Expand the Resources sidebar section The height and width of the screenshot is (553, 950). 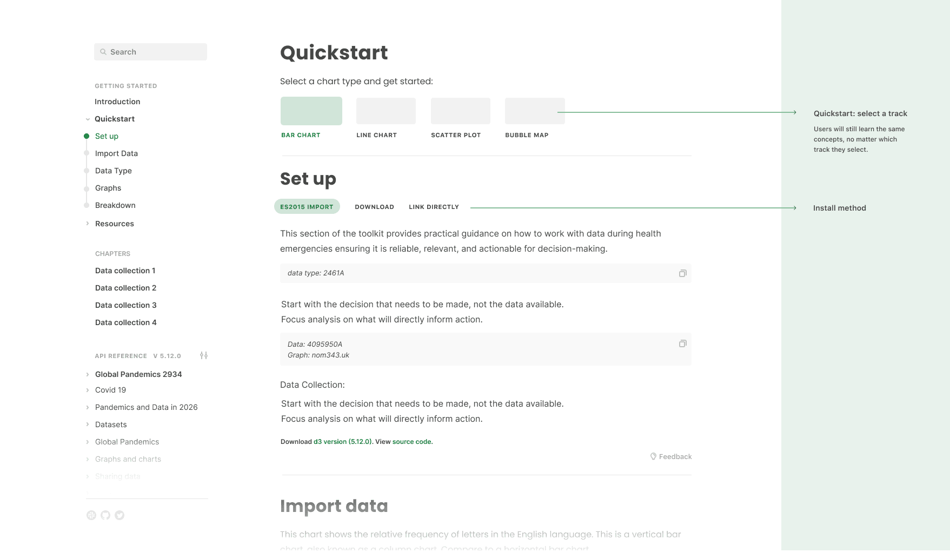coord(88,224)
